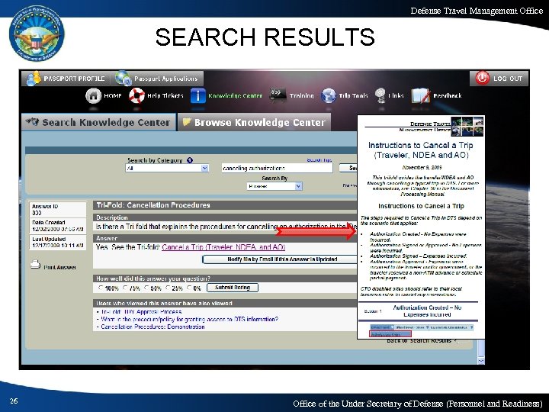549x412 pixels.
Task: Click Notify Me by Email button
Action: [x=280, y=259]
